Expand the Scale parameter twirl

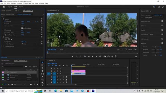tap(3, 24)
